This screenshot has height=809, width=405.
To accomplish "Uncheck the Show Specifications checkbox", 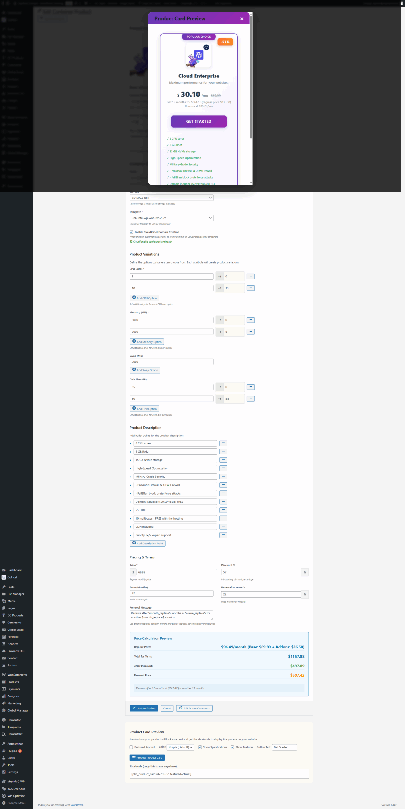I will [x=200, y=747].
